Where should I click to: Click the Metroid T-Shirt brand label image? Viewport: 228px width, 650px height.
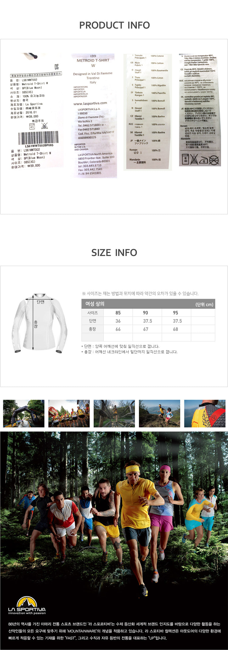[x=94, y=116]
